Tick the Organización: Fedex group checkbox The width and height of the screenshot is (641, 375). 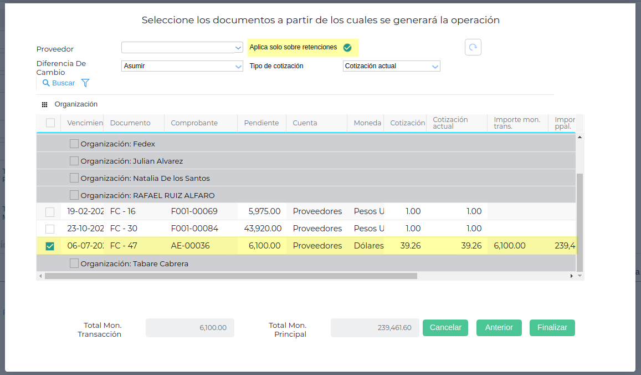click(x=74, y=144)
